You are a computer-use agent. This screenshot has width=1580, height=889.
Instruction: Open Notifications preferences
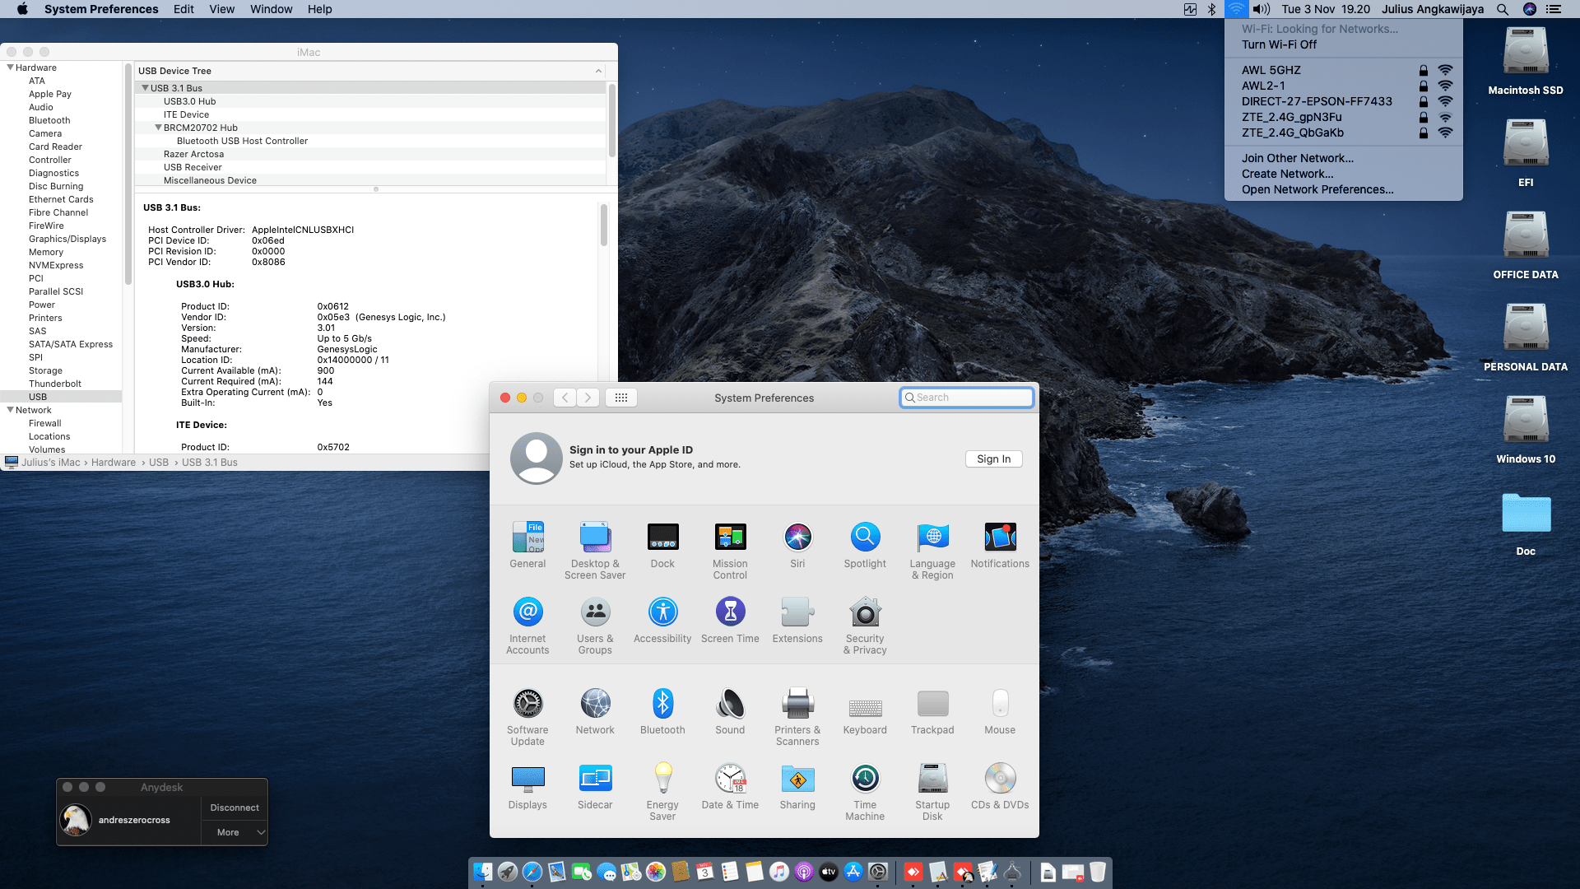click(x=1000, y=545)
